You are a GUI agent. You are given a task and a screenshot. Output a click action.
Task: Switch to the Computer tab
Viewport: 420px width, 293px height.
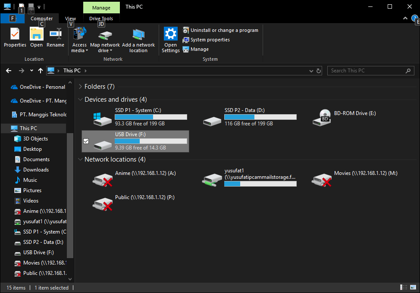pyautogui.click(x=41, y=19)
